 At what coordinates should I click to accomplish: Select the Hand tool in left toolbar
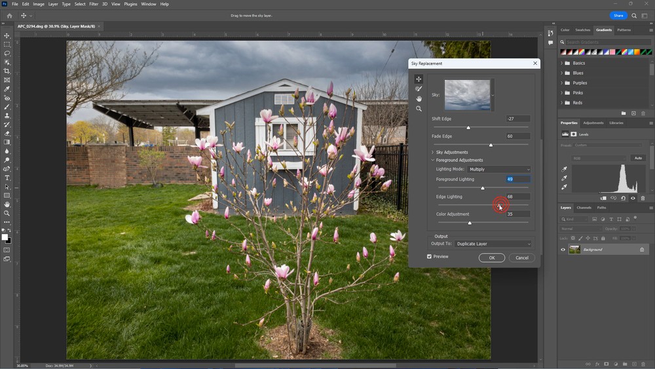[x=7, y=204]
